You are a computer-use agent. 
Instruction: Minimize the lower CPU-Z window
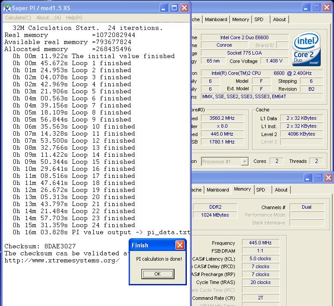308,178
